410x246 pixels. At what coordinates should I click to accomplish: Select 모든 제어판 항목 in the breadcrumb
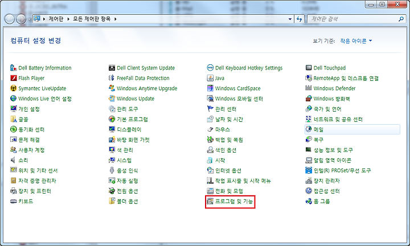[x=92, y=19]
